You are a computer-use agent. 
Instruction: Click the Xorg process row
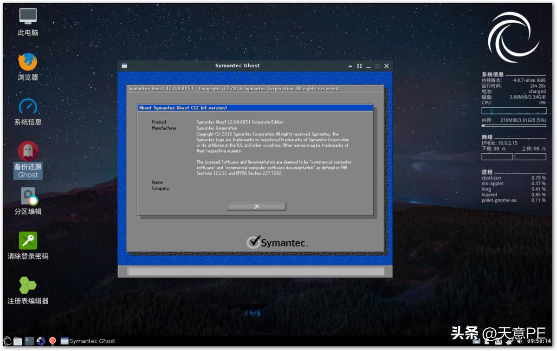click(x=513, y=189)
